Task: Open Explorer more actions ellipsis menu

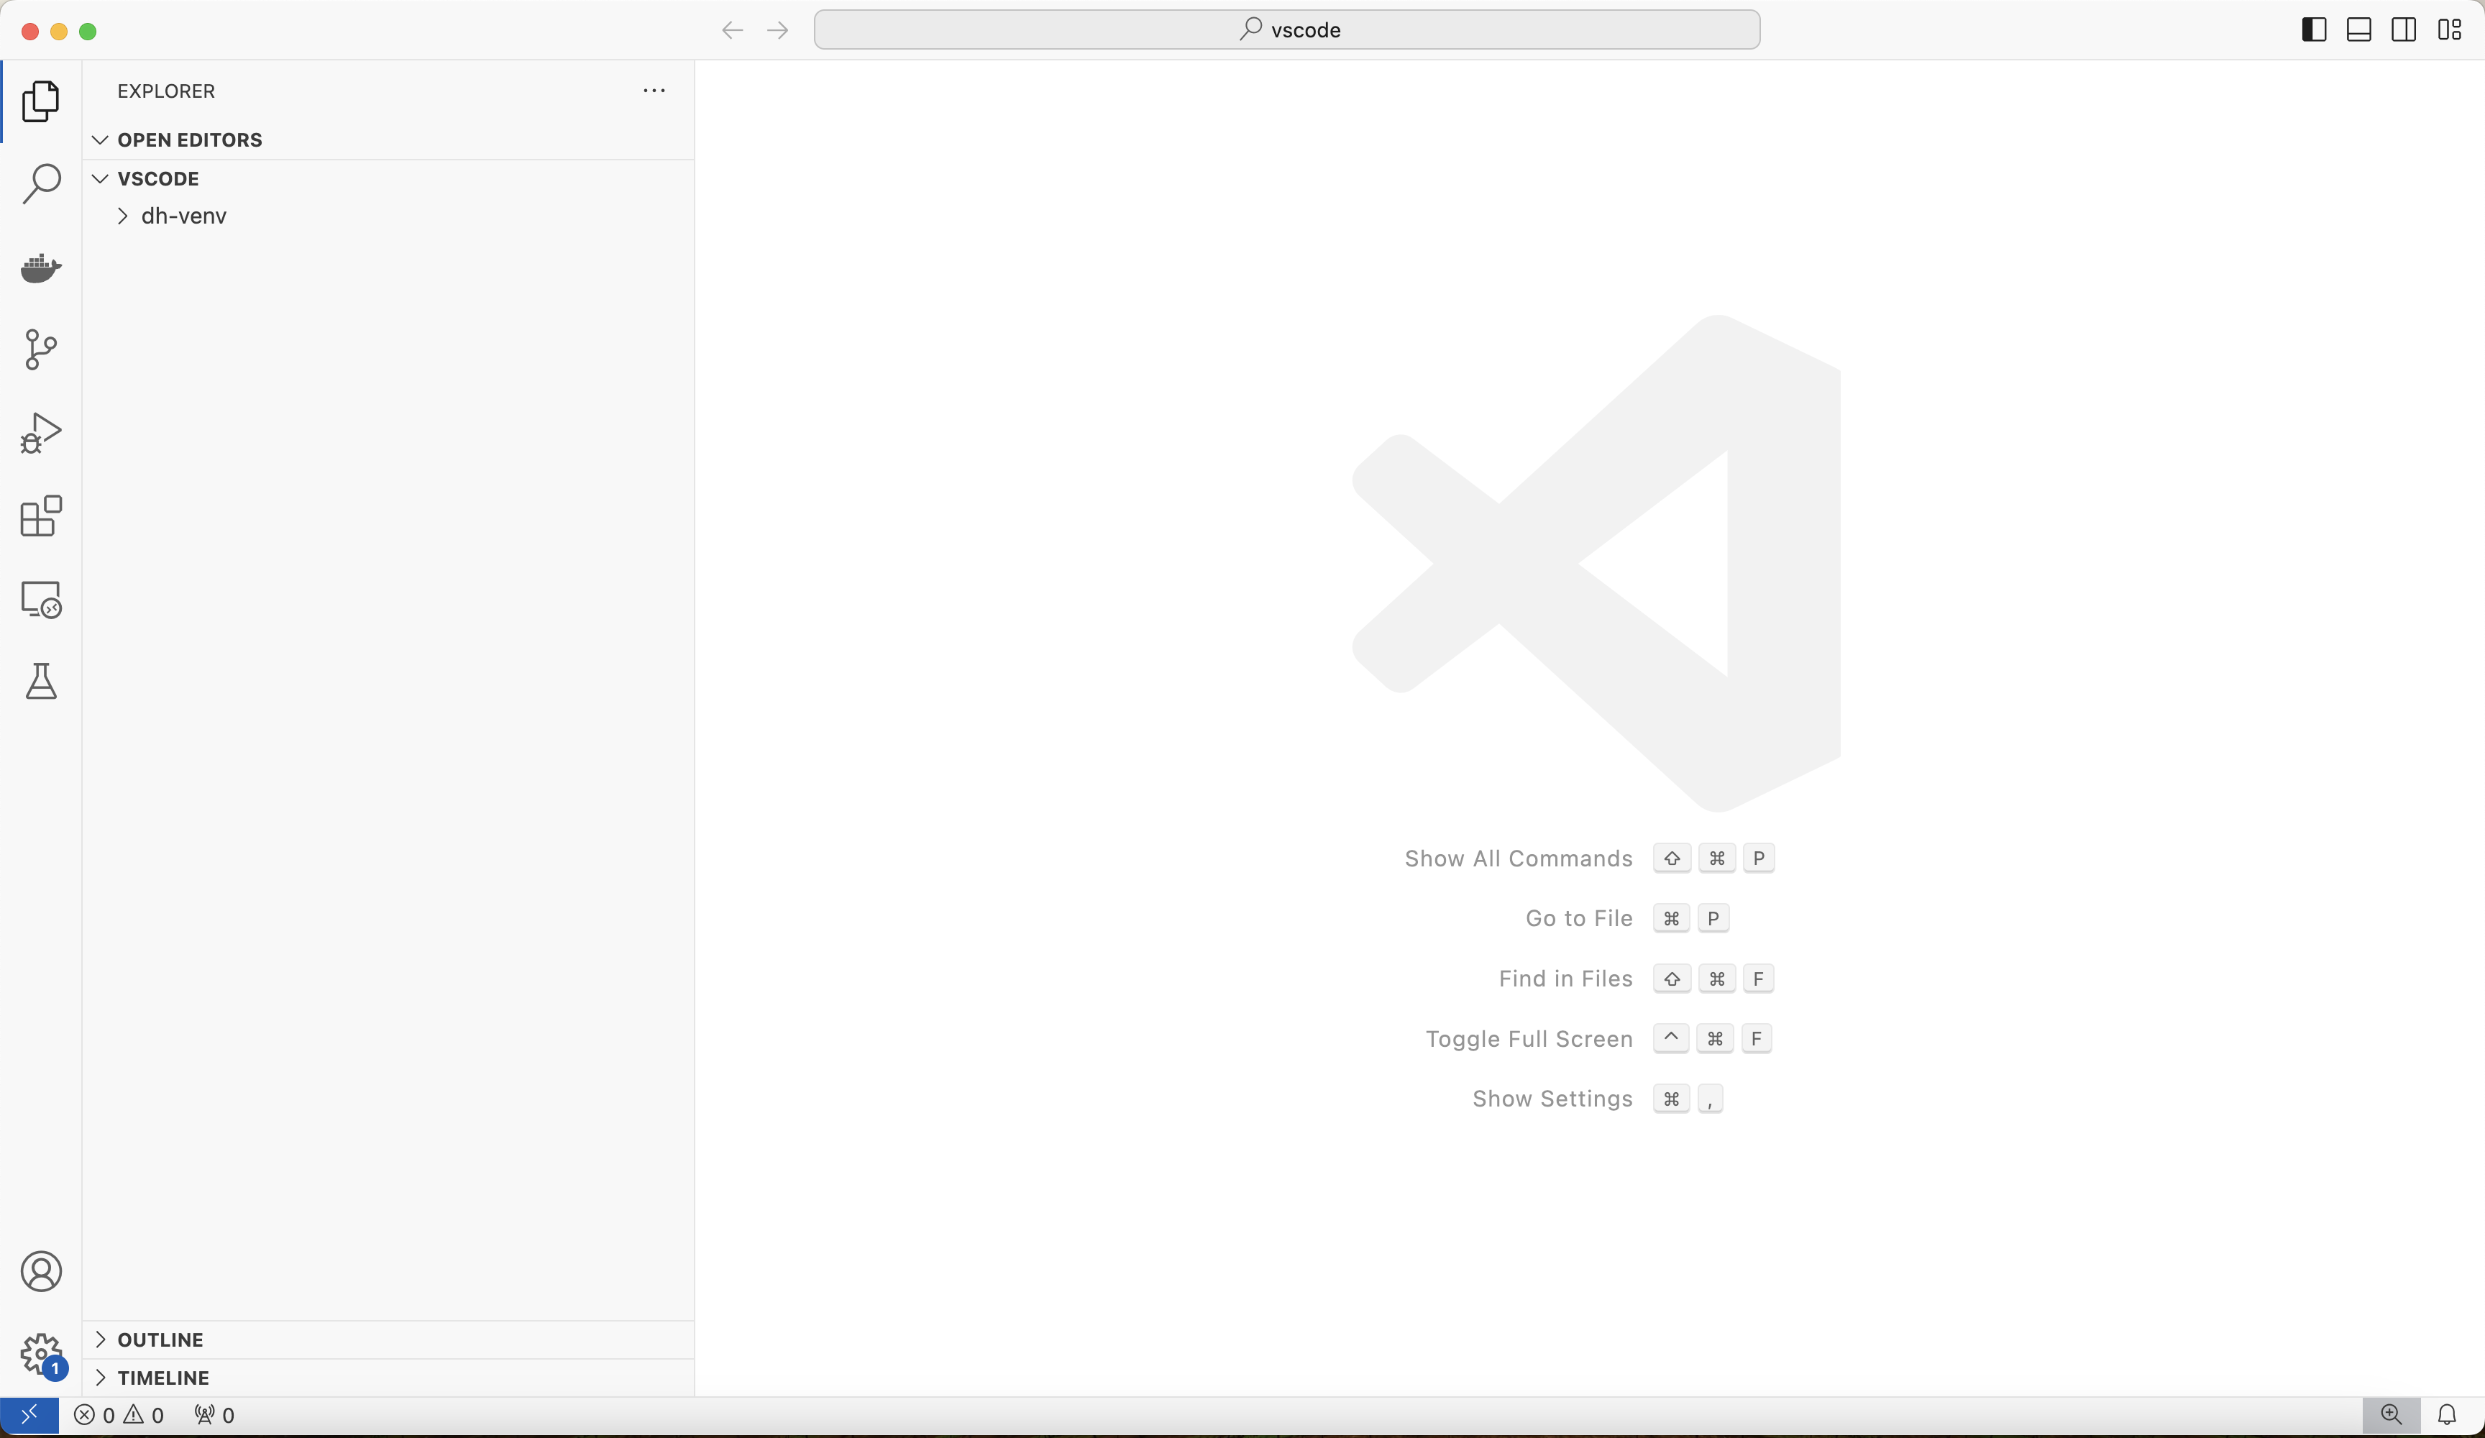Action: (654, 91)
